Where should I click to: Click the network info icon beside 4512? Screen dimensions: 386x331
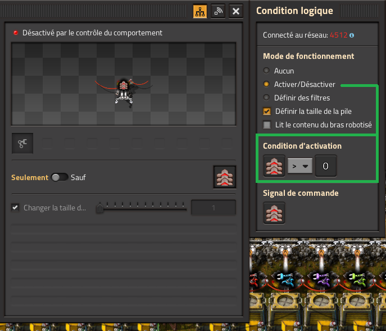click(352, 35)
